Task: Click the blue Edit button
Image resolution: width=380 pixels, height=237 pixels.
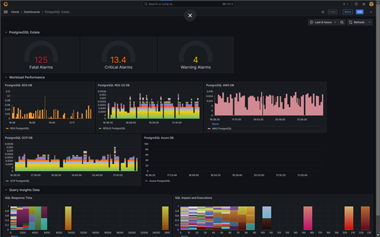Action: pyautogui.click(x=360, y=12)
